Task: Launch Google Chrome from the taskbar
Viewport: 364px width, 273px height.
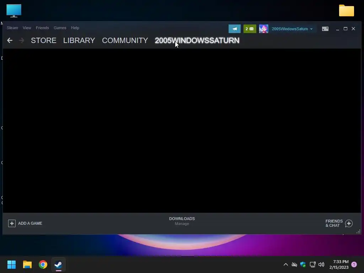Action: [x=43, y=264]
